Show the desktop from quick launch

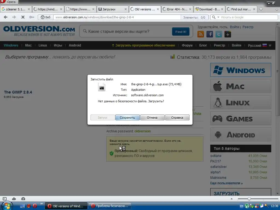tap(22, 206)
